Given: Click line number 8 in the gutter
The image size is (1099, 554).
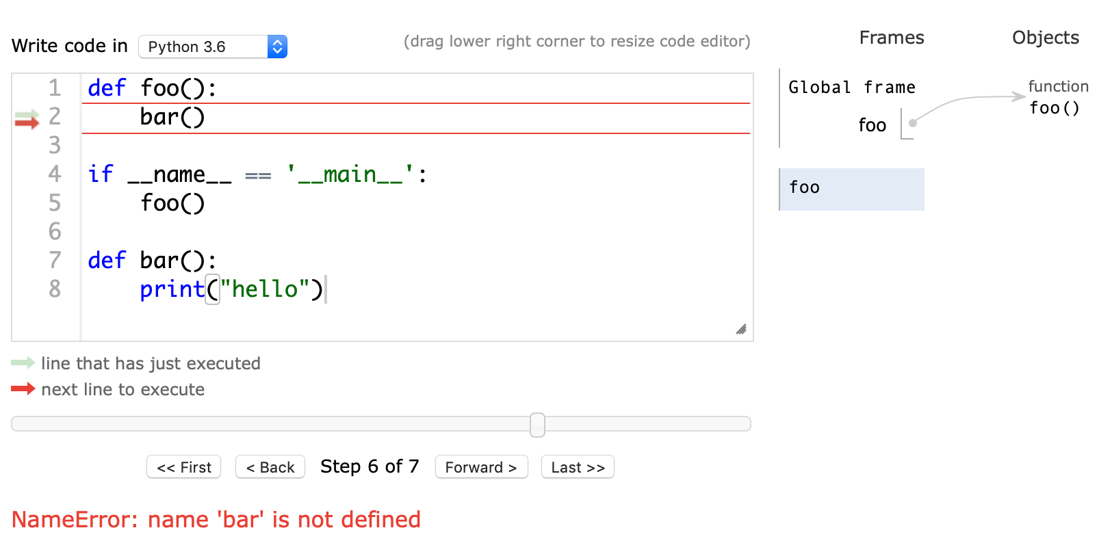Looking at the screenshot, I should point(55,289).
